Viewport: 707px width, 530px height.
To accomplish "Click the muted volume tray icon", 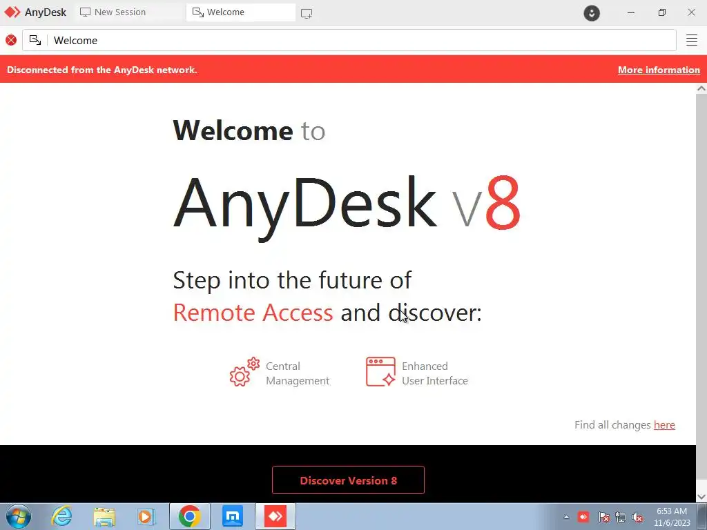I will [637, 517].
